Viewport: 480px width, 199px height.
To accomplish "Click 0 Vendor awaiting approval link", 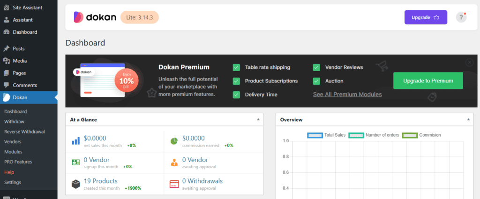I will coord(195,160).
